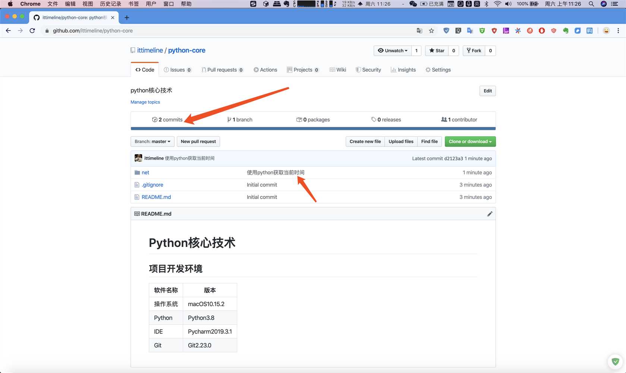View the 2 commits history

click(x=167, y=119)
